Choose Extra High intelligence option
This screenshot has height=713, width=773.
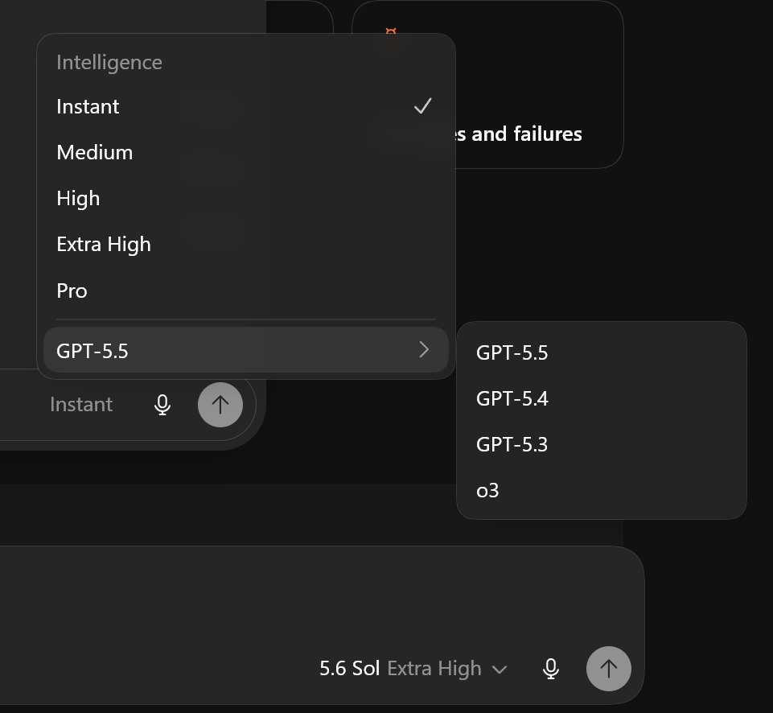pos(245,244)
